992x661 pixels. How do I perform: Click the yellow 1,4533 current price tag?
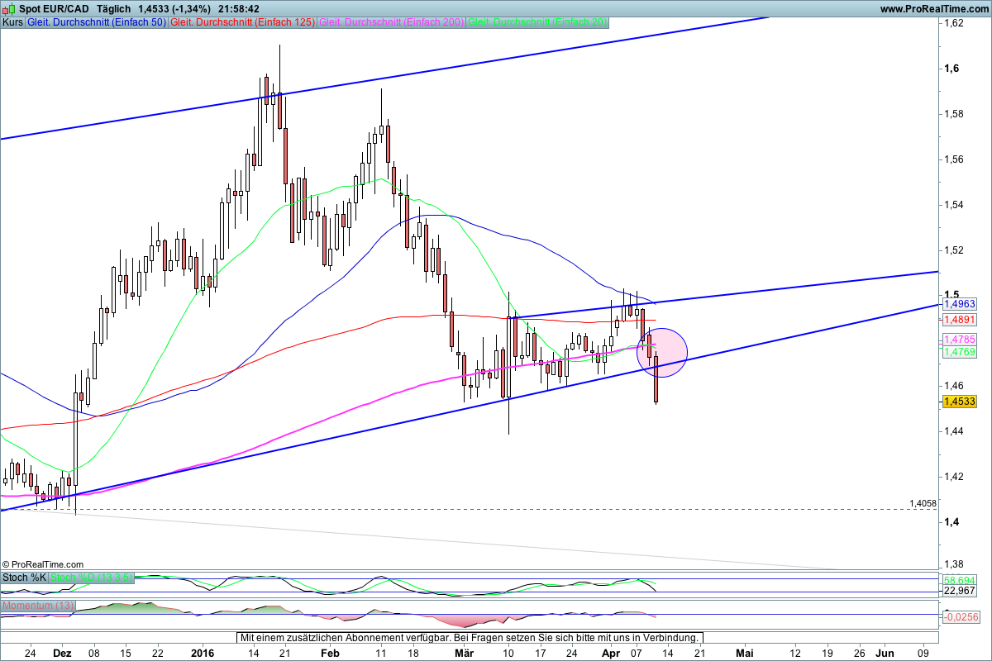point(960,402)
